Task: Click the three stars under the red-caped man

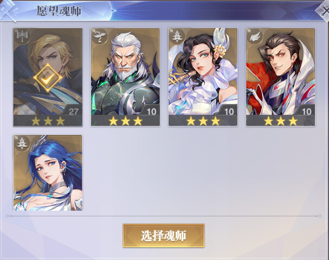Action: (x=281, y=121)
